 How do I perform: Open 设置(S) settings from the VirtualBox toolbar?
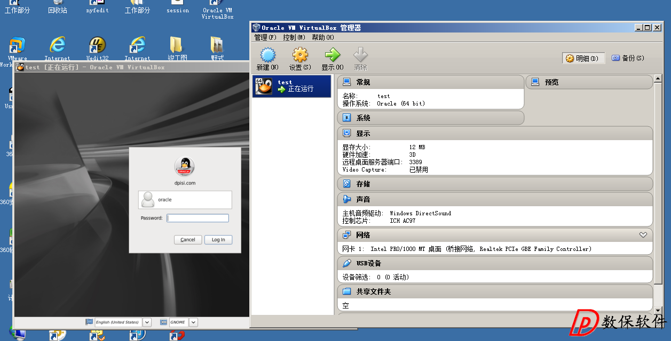point(300,55)
